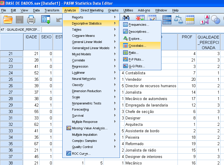Screen dimensions: 224x165
Task: Click the Crosstabs menu icon
Action: [x=125, y=46]
